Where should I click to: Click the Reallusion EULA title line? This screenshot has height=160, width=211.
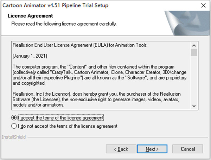[79, 45]
